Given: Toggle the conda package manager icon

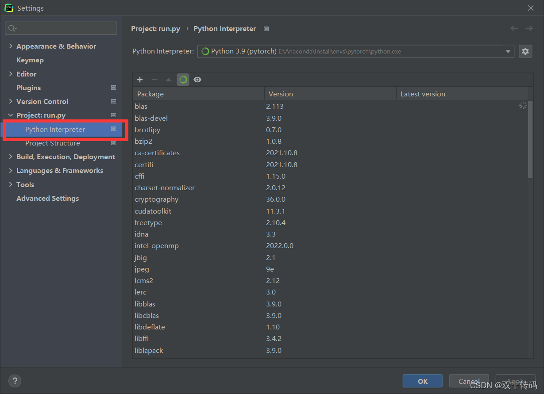Looking at the screenshot, I should coord(183,80).
